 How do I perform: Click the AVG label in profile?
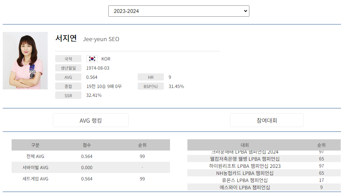(68, 77)
